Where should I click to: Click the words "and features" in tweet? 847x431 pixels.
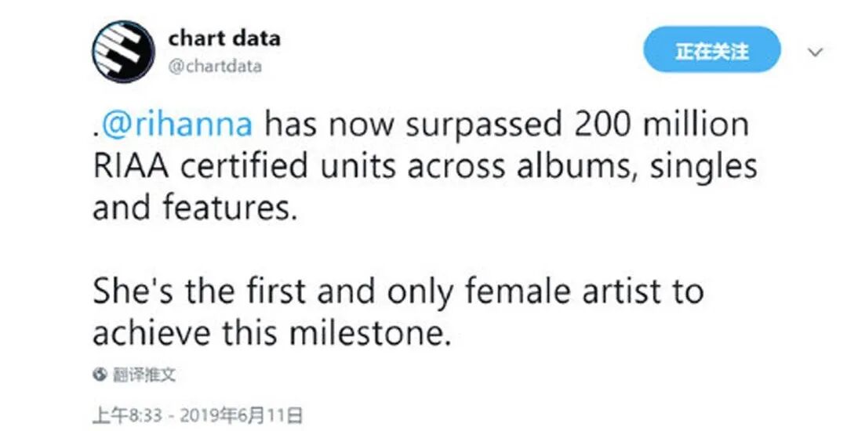194,208
